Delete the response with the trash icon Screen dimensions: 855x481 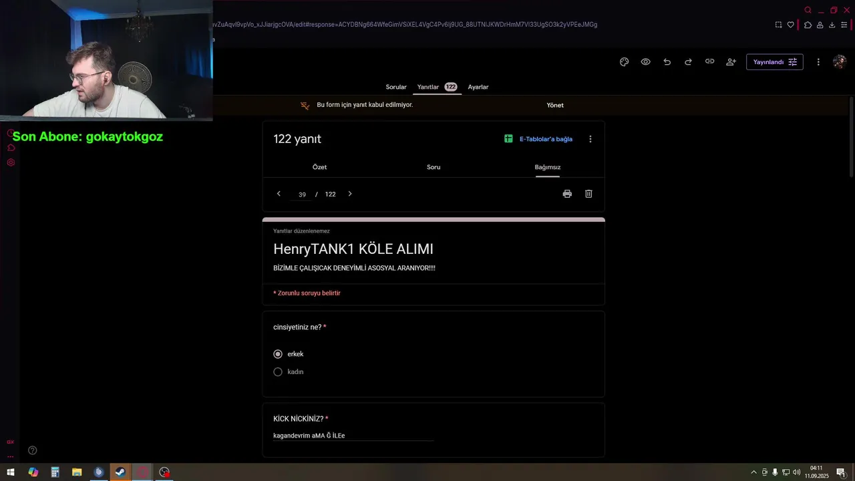coord(588,194)
